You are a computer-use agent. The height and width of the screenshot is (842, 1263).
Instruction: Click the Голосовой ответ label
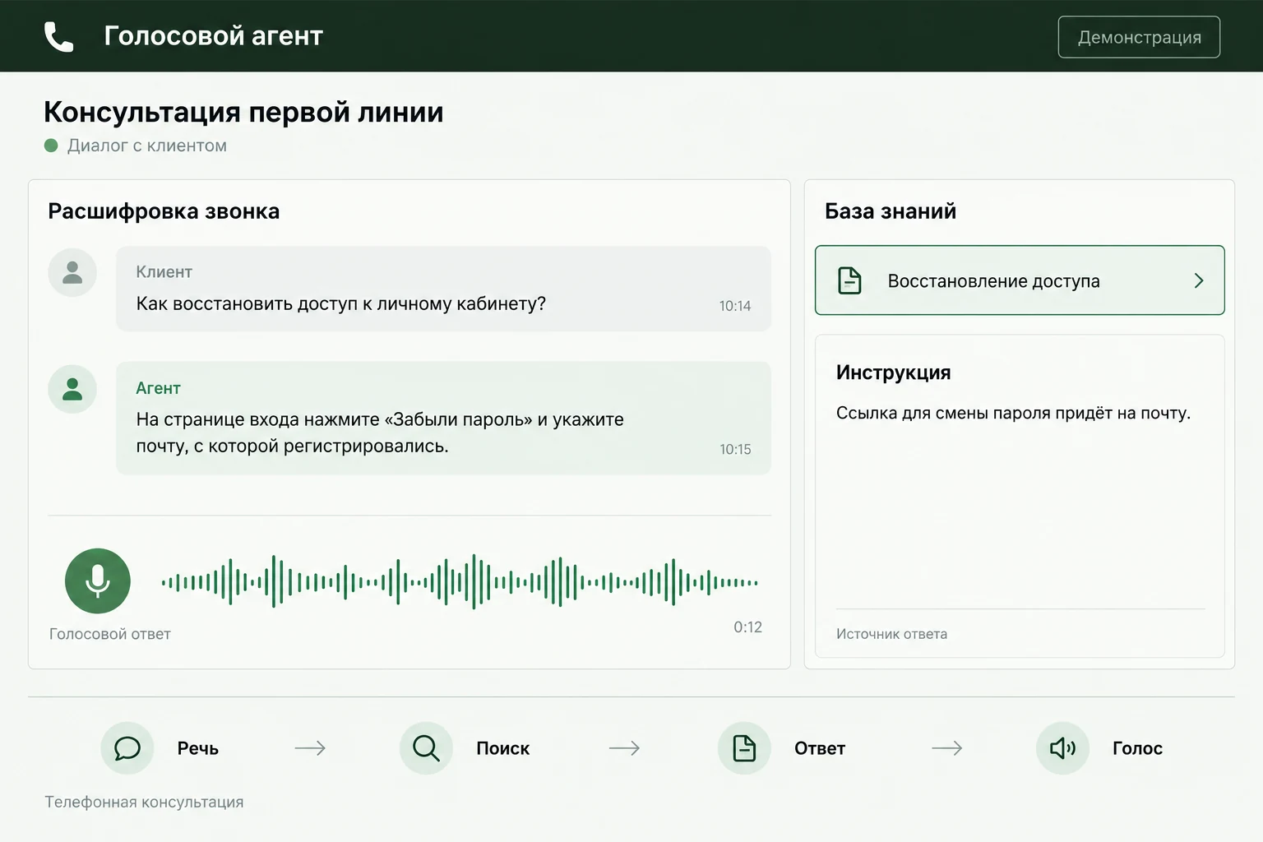point(110,634)
